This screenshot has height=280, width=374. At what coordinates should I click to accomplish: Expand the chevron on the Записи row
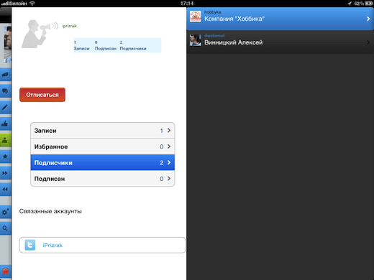coord(169,131)
